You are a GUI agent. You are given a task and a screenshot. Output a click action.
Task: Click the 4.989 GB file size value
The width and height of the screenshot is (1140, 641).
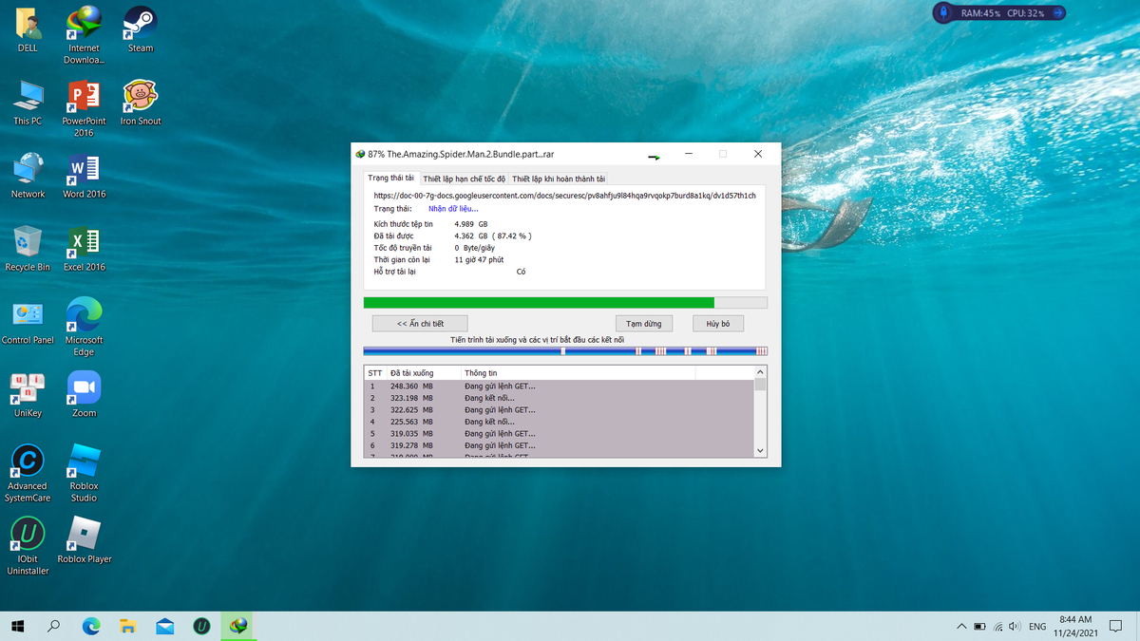[x=470, y=224]
